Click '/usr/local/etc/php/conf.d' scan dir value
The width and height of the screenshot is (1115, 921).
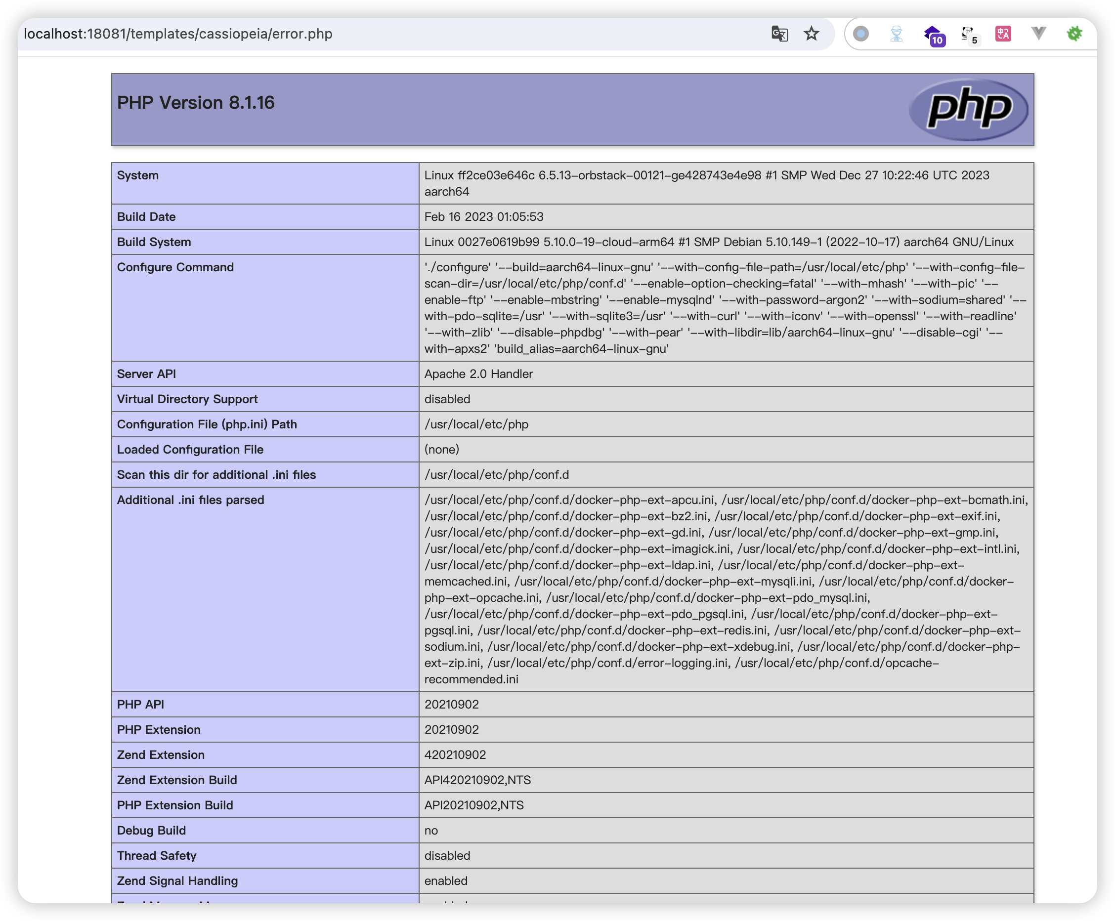496,474
